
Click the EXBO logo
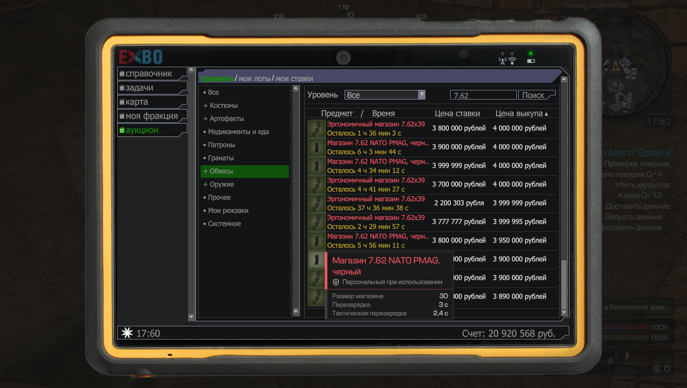click(140, 57)
